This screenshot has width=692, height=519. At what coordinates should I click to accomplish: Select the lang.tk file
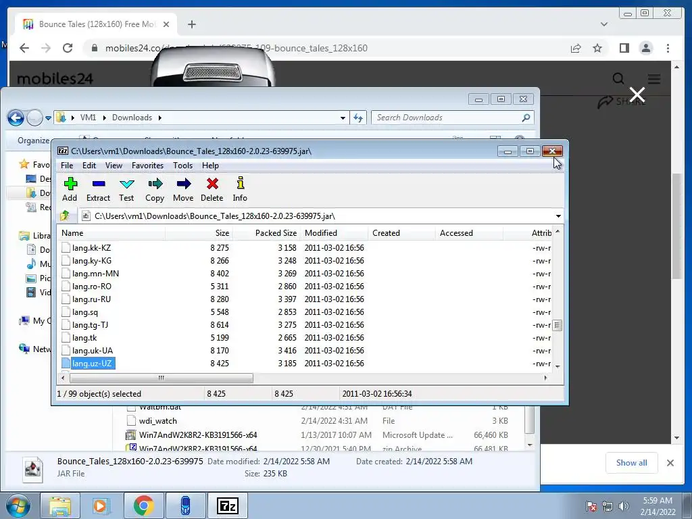pos(84,338)
